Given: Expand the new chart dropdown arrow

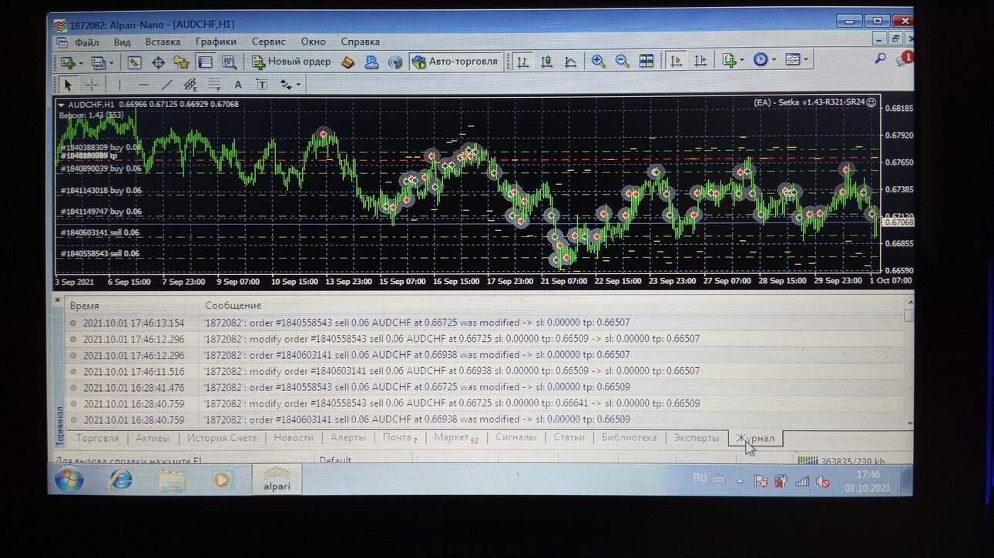Looking at the screenshot, I should [80, 63].
